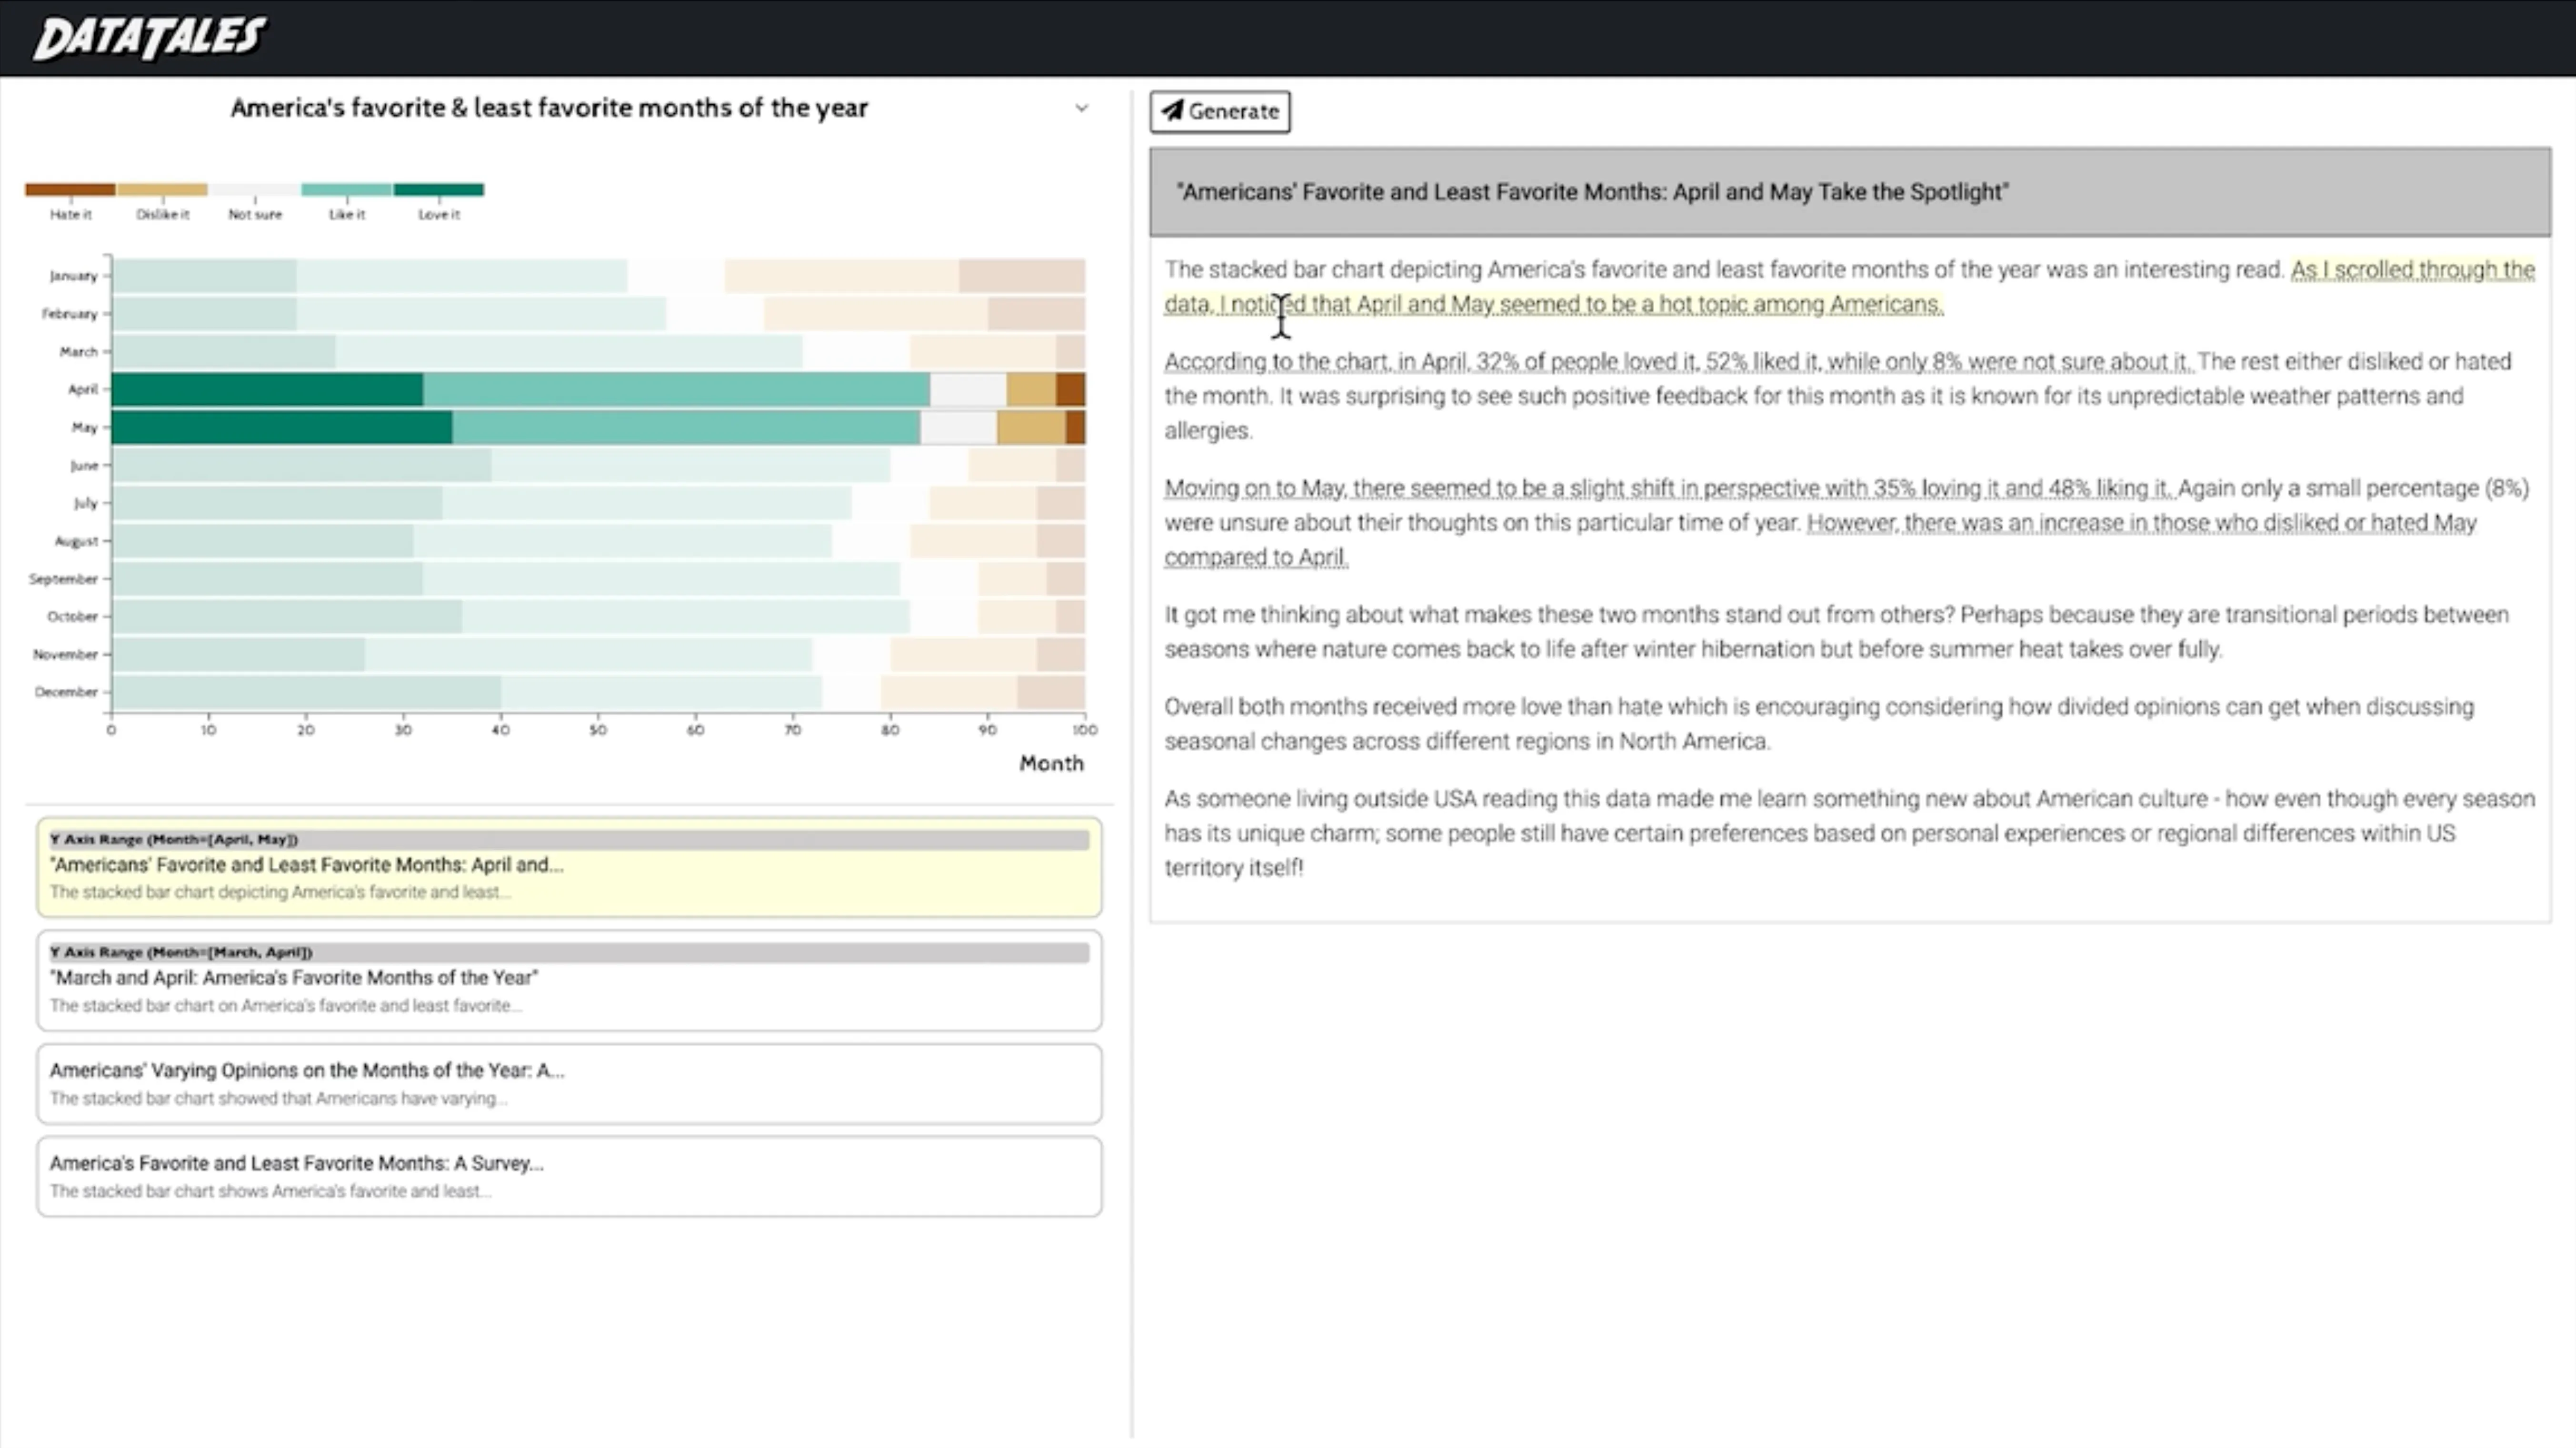
Task: Click the story title header box
Action: [1849, 192]
